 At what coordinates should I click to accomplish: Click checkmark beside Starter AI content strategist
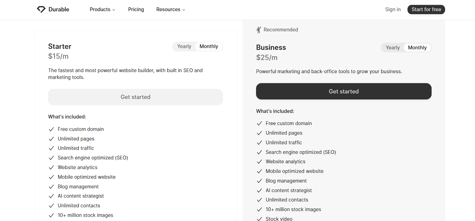click(51, 196)
